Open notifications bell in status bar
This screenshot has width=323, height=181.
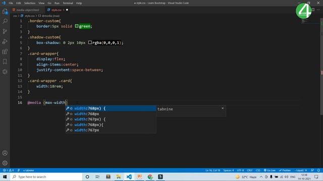pyautogui.click(x=318, y=170)
